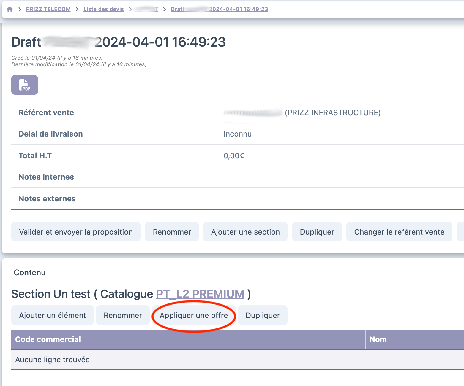Select the Aucune ligne trouvée table row
This screenshot has height=386, width=464.
point(52,360)
